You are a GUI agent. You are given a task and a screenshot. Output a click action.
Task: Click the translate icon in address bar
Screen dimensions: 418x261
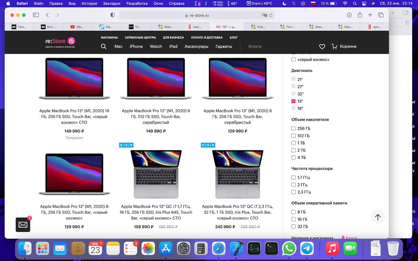pyautogui.click(x=264, y=15)
